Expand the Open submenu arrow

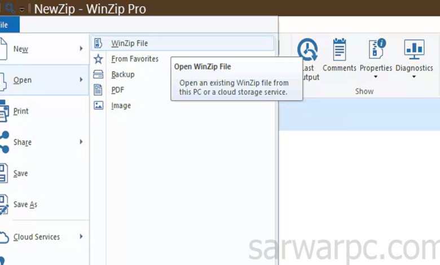81,79
